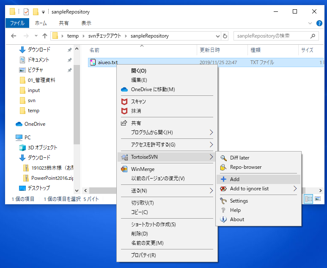Click the share icon beside 共有 in context menu
The height and width of the screenshot is (268, 327).
pos(124,123)
